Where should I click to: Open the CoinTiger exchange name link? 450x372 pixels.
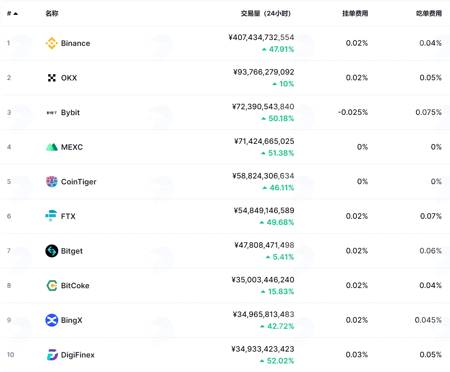(x=79, y=182)
